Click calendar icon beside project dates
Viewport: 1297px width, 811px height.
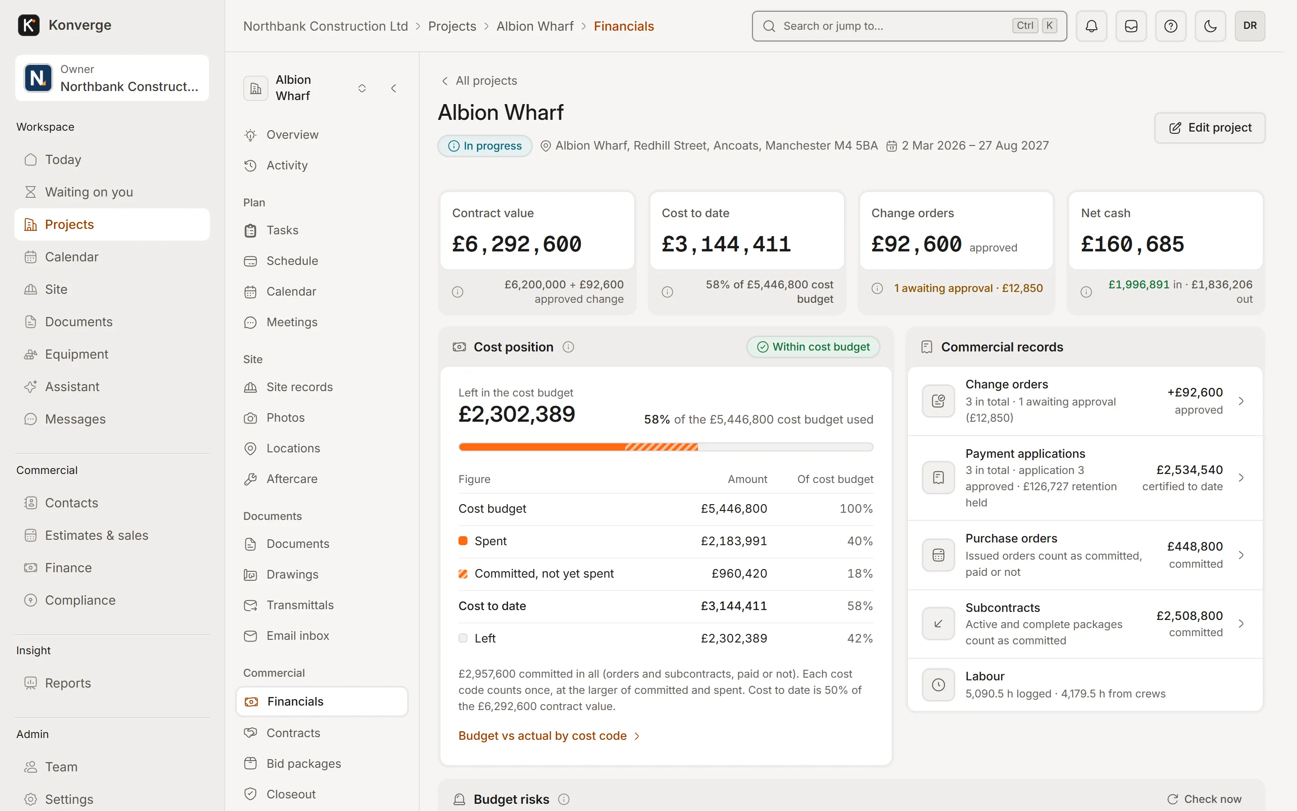point(891,146)
